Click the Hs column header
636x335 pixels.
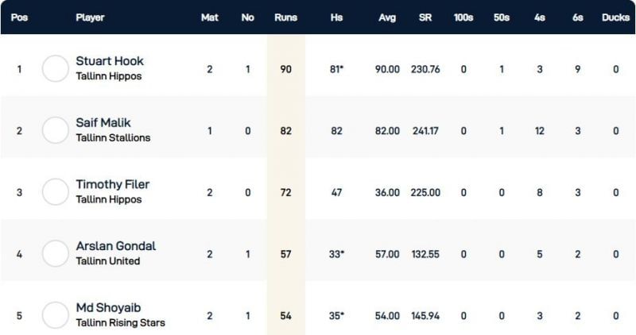[336, 17]
